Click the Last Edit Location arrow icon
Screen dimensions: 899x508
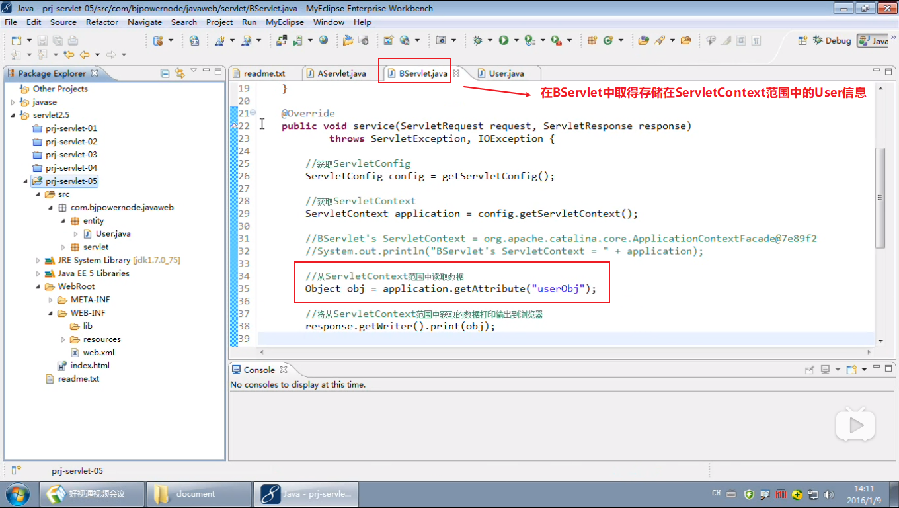point(69,55)
